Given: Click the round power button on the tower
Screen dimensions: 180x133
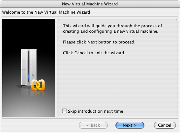Looking at the screenshot, I should point(33,75).
